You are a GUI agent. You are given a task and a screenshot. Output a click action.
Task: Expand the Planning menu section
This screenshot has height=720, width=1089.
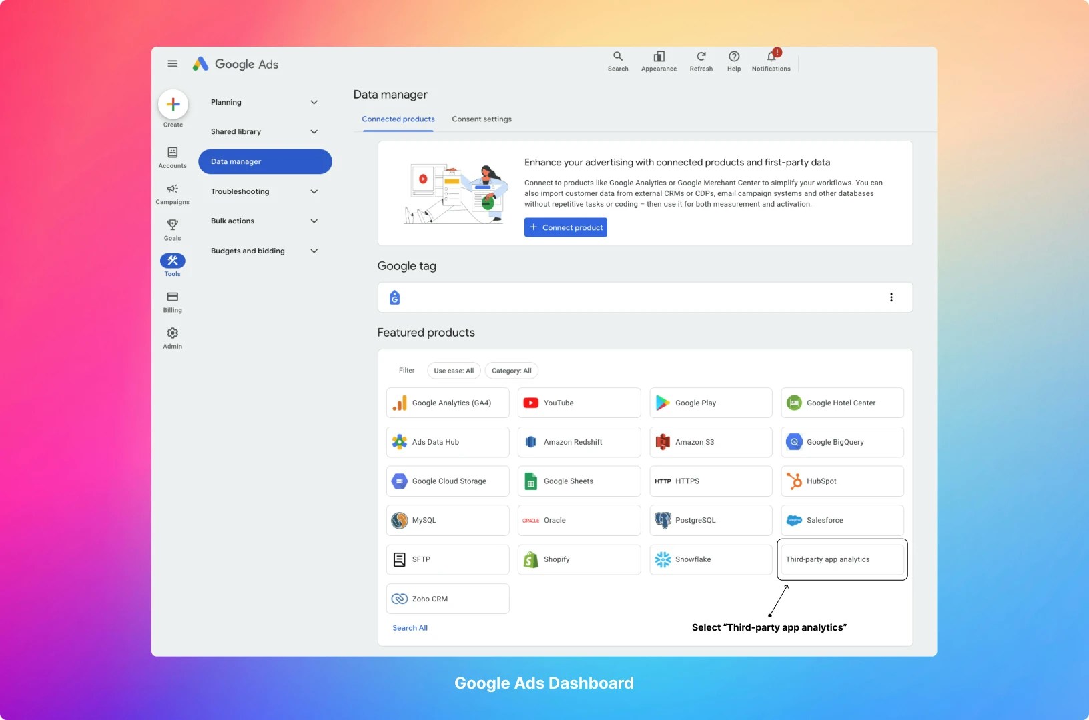point(265,102)
